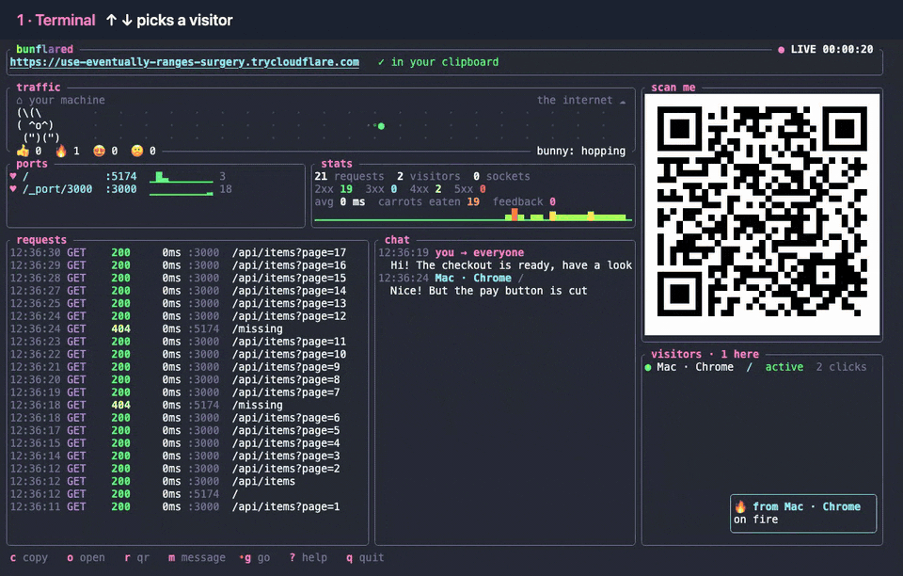
Task: Click the '4xx 2' status count
Action: tap(425, 189)
